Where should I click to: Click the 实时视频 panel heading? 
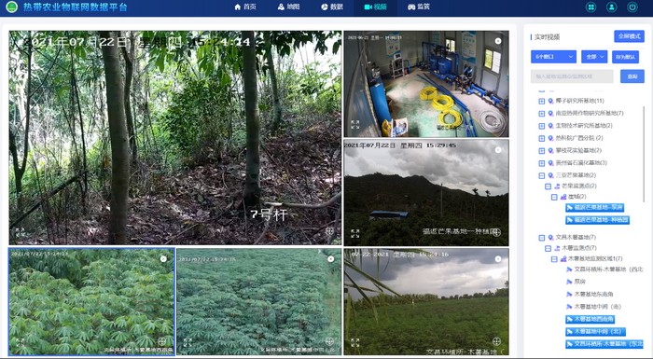[x=547, y=37]
